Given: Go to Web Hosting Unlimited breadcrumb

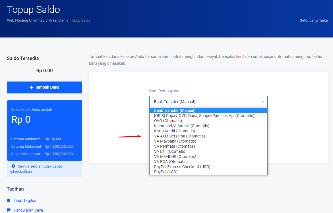Looking at the screenshot, I should 26,20.
